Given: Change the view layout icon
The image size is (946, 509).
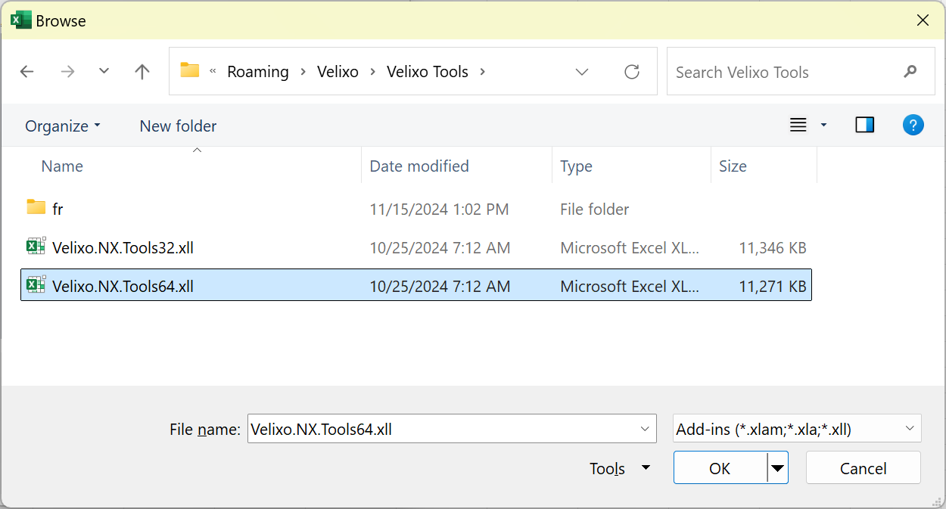Looking at the screenshot, I should pos(798,126).
